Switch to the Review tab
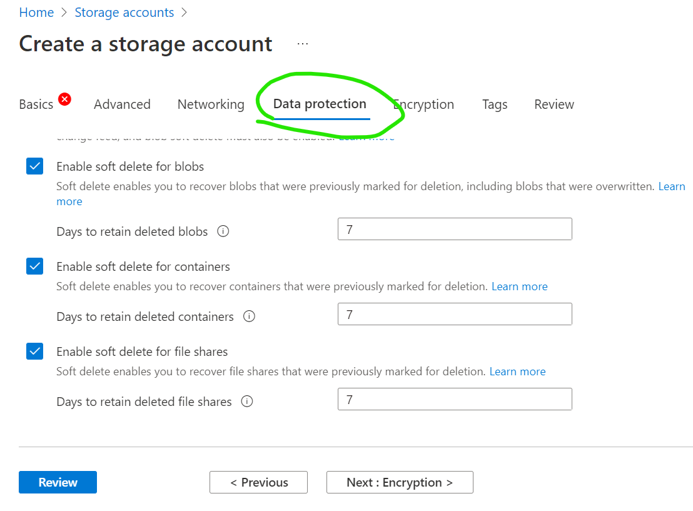Screen dimensions: 693x511 (x=554, y=104)
